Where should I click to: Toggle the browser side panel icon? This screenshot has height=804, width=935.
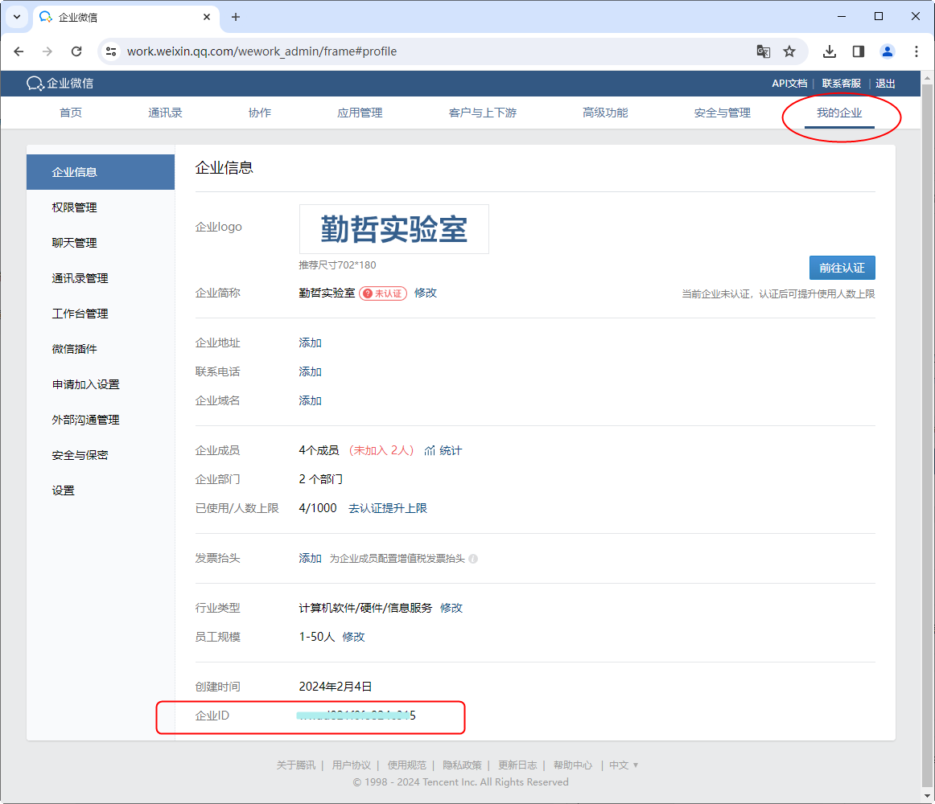[x=859, y=51]
